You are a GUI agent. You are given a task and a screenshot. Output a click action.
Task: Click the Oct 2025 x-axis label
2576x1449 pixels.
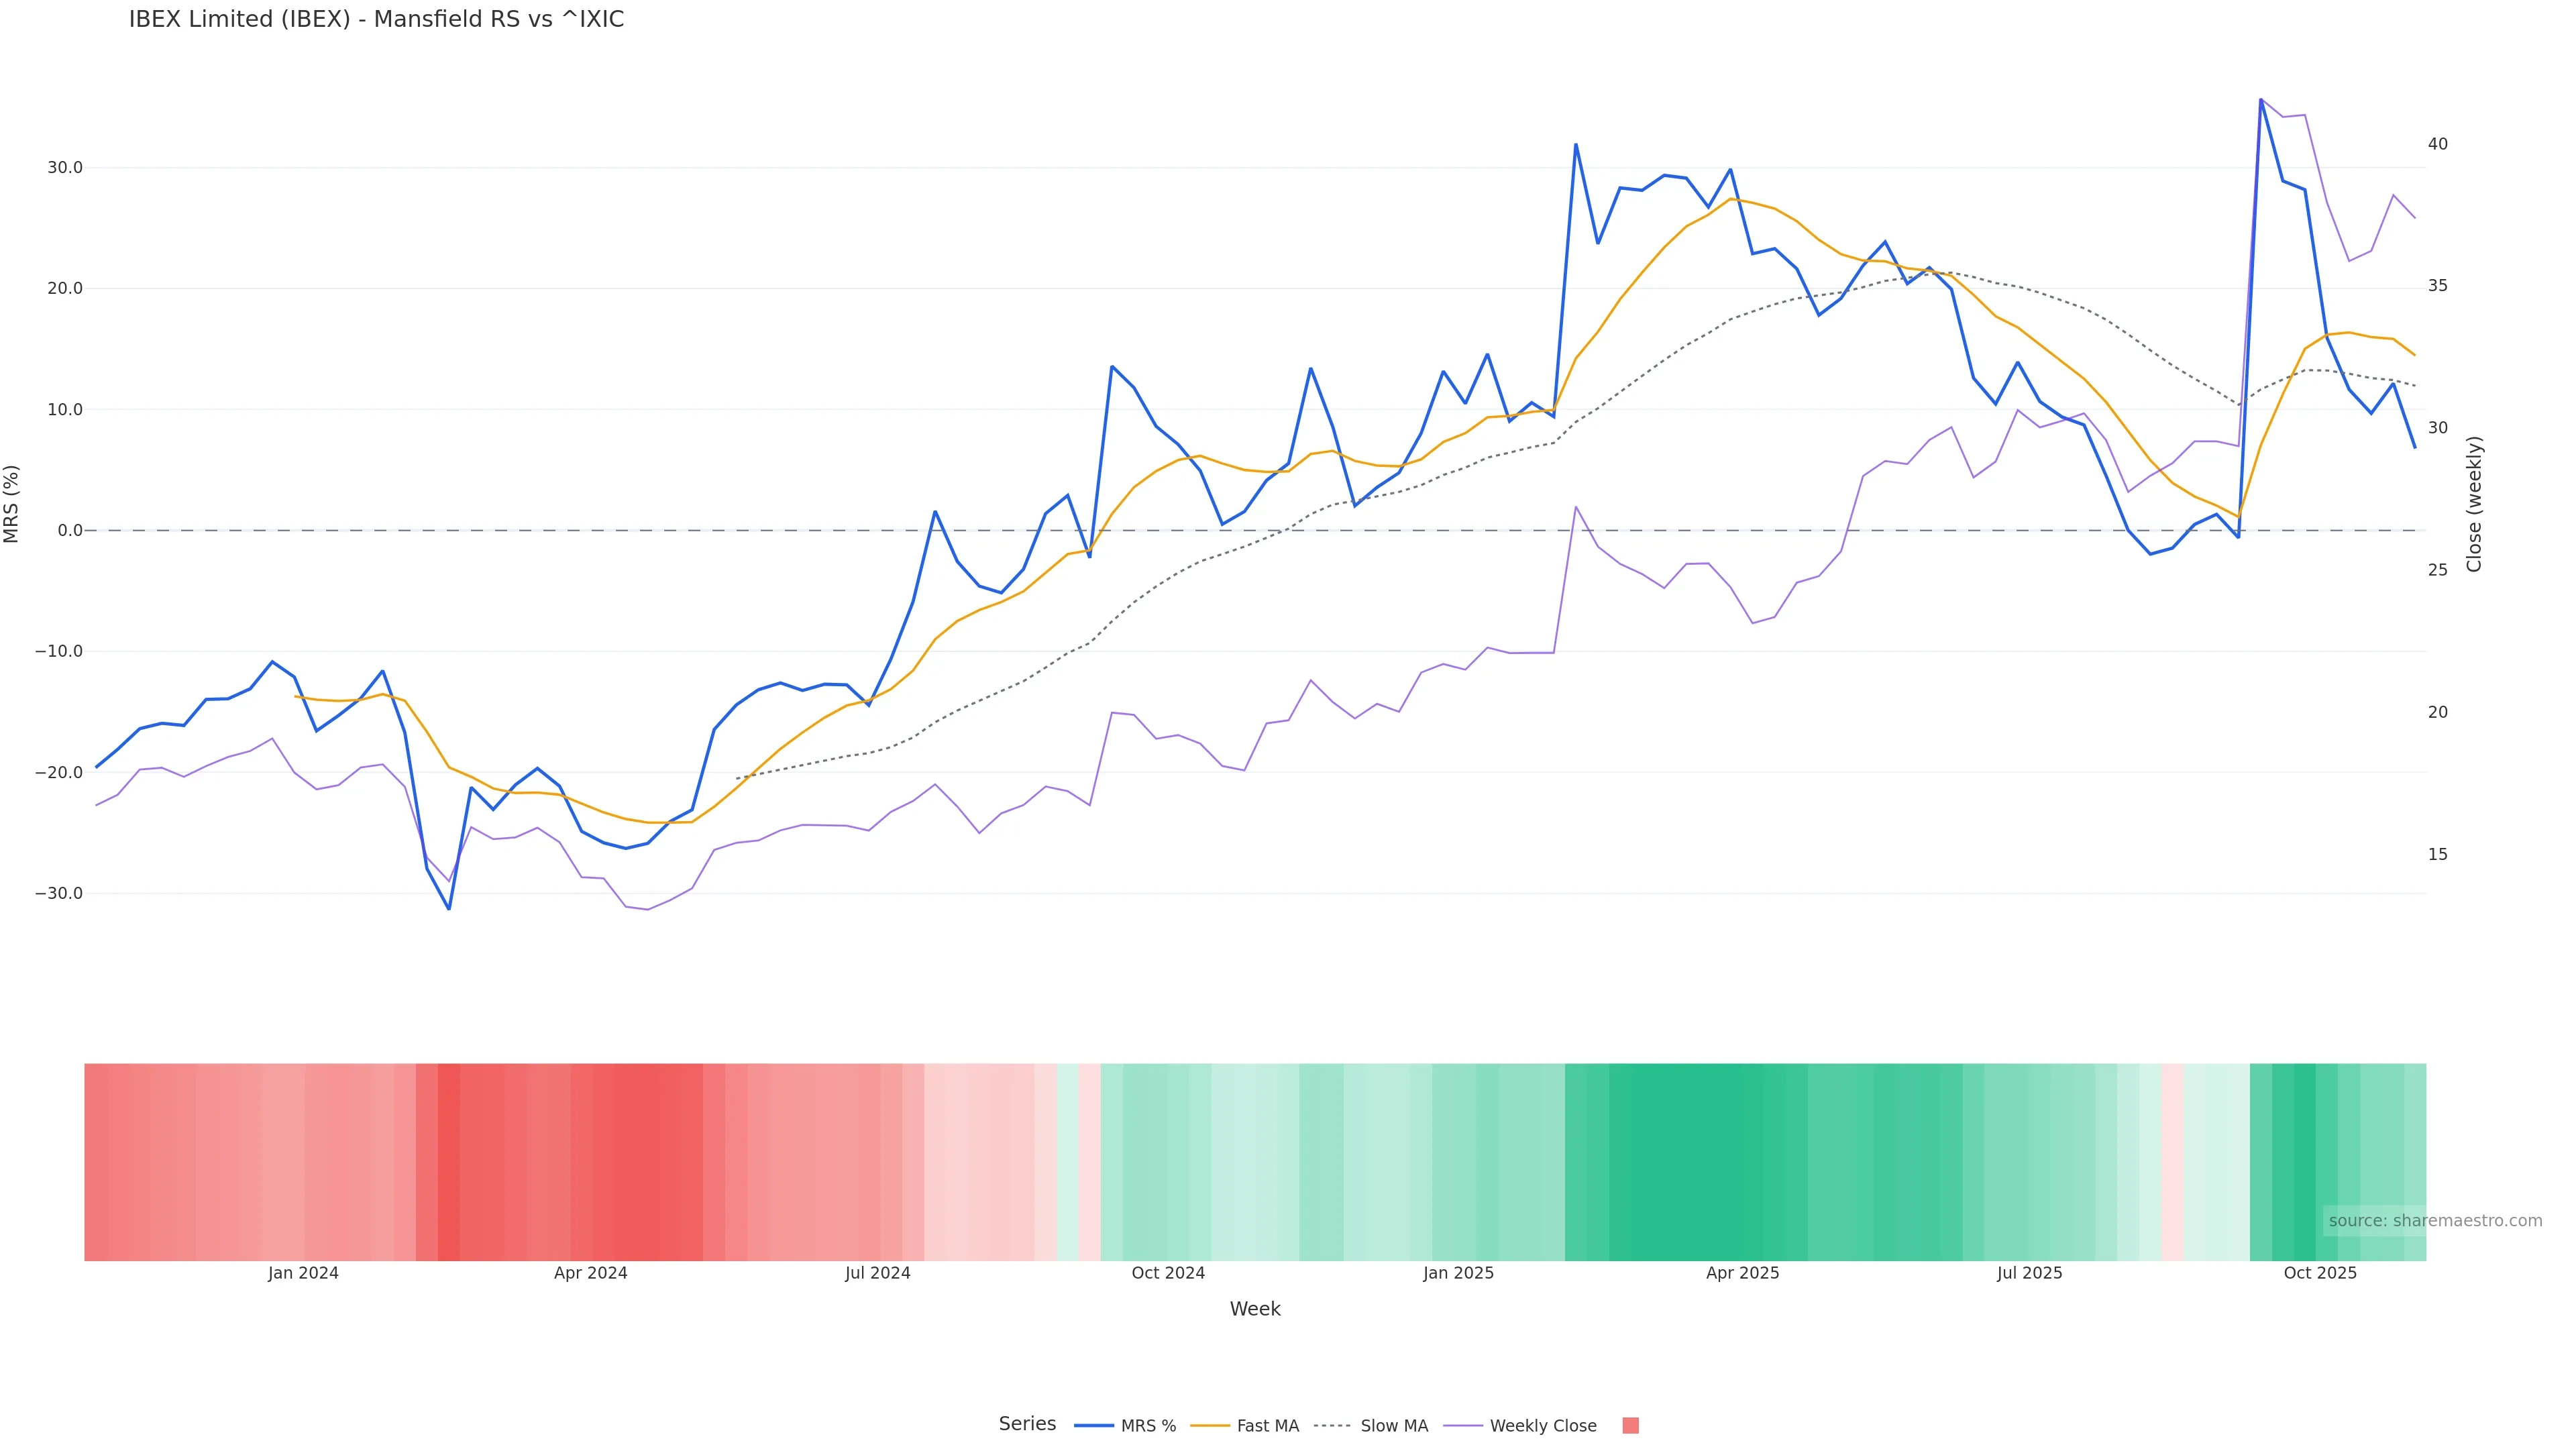click(2320, 1273)
